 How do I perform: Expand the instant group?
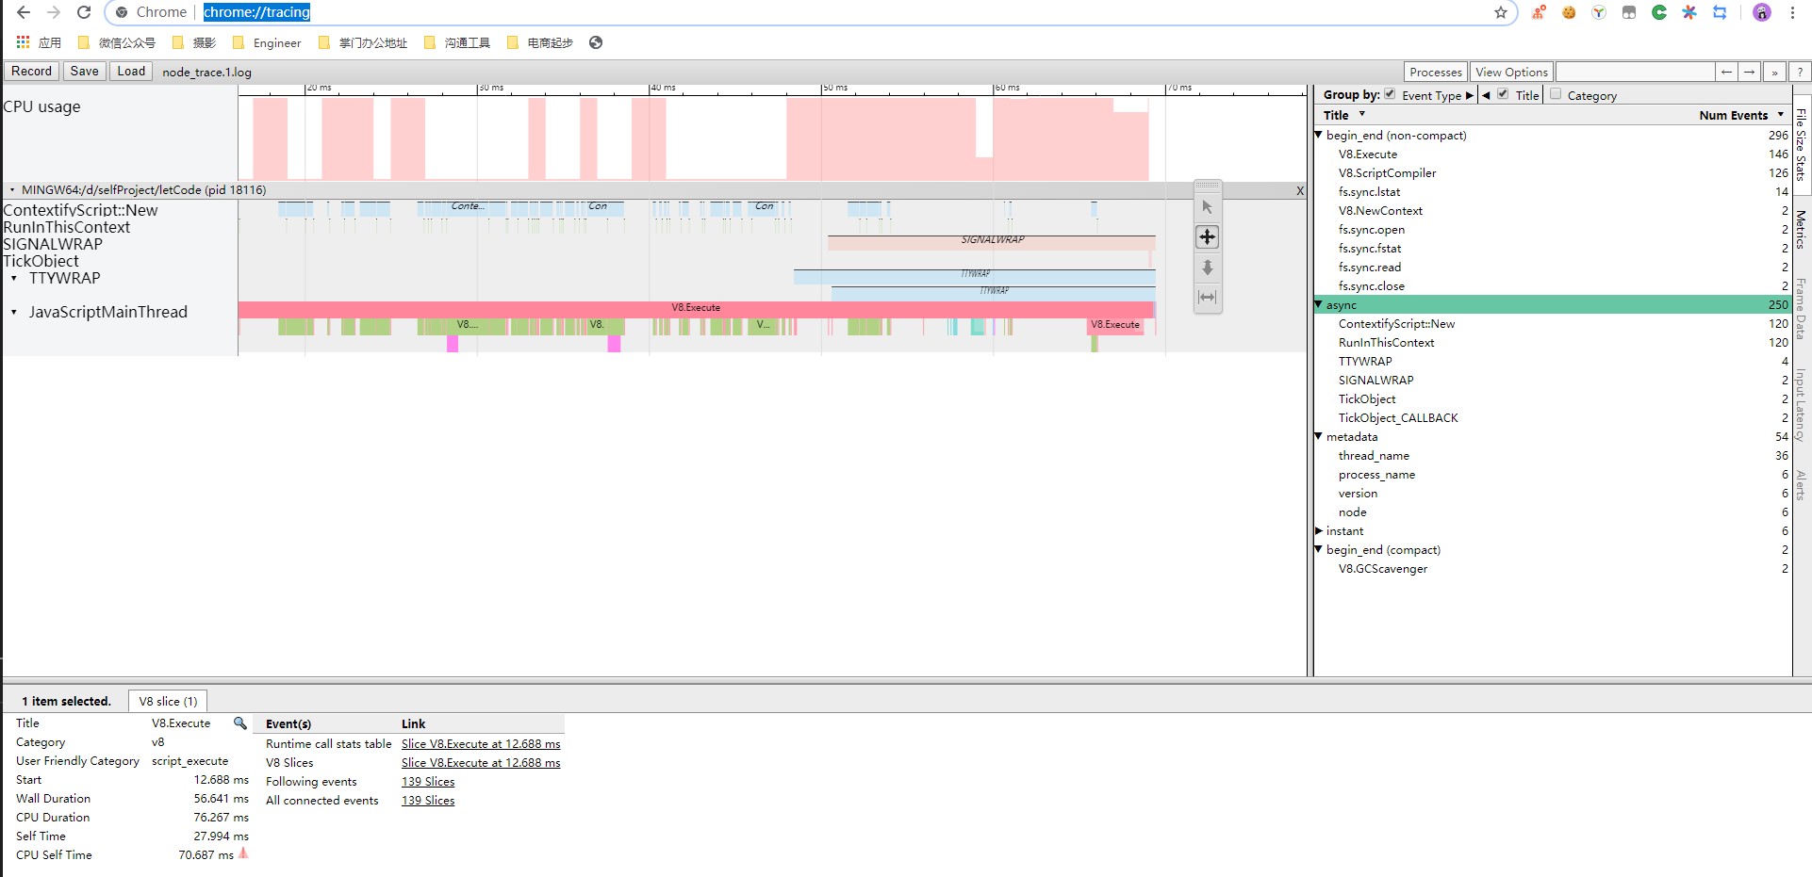click(x=1319, y=530)
